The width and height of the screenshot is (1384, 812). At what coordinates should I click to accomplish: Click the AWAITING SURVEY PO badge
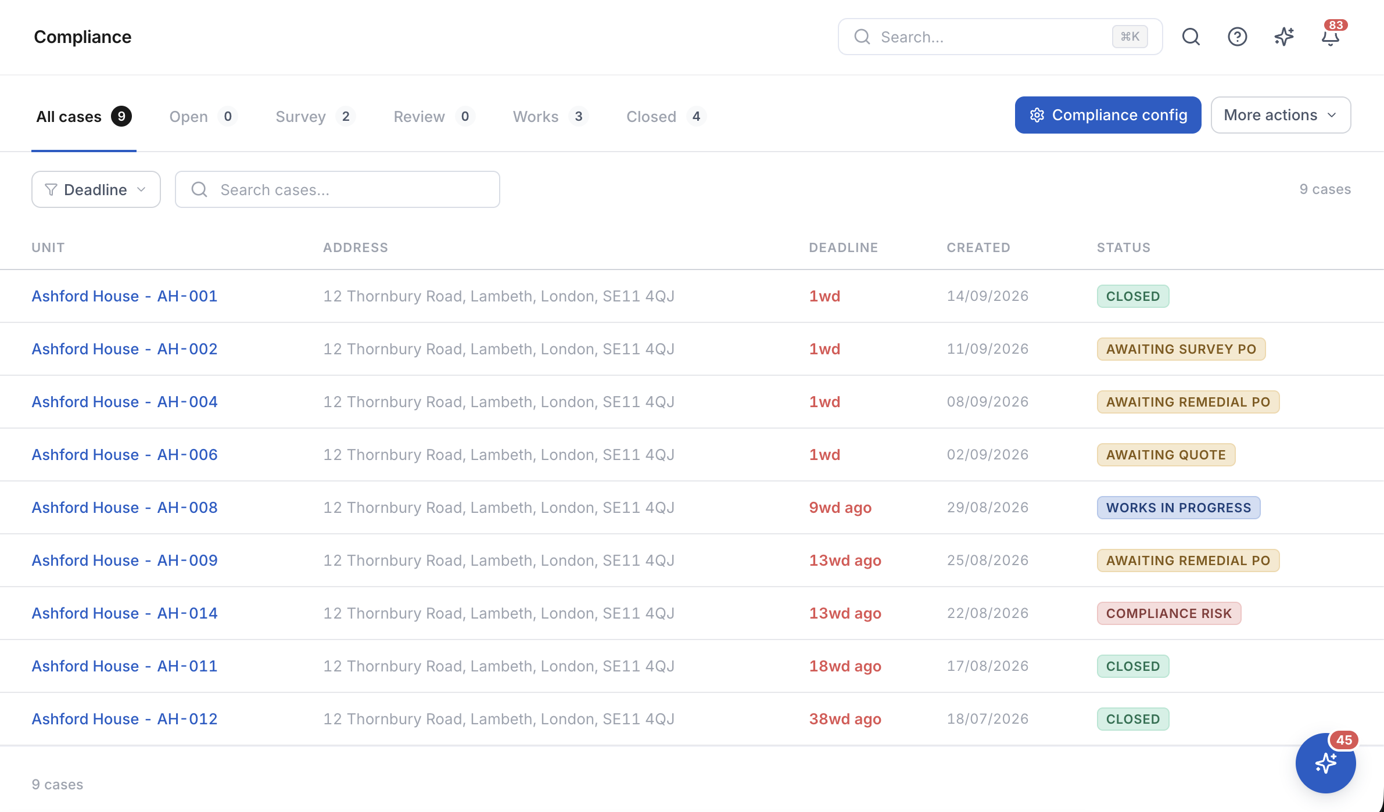[x=1181, y=349]
